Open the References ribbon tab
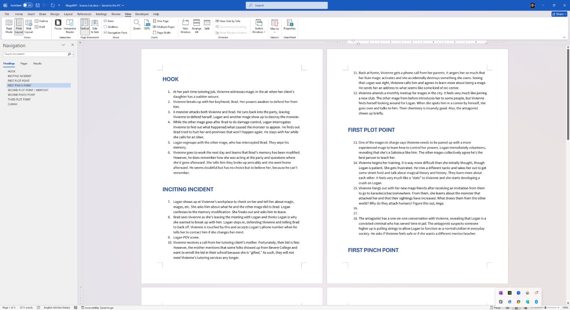 (x=84, y=14)
